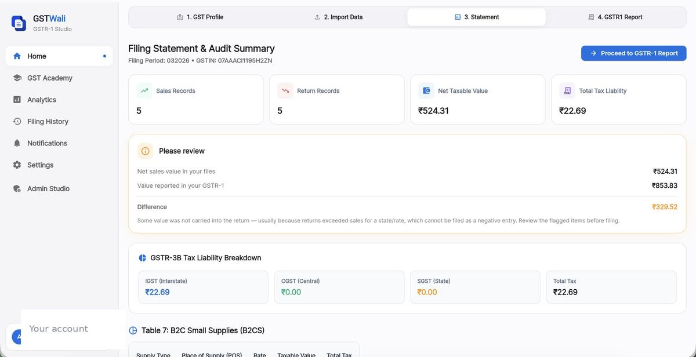Go to Analytics in the sidebar
Image resolution: width=696 pixels, height=357 pixels.
pos(59,100)
